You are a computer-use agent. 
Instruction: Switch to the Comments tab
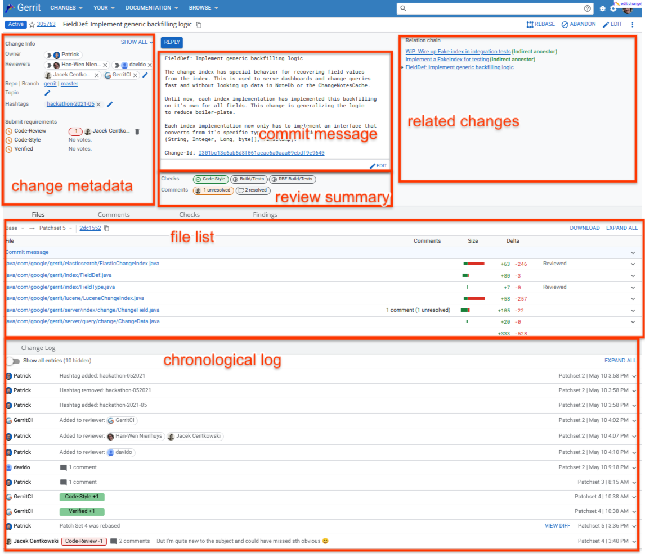click(x=114, y=215)
